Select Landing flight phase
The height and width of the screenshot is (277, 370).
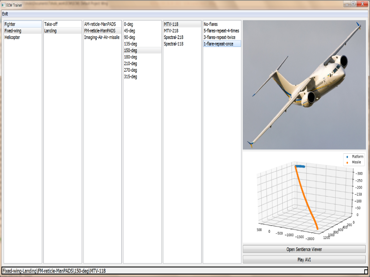51,31
